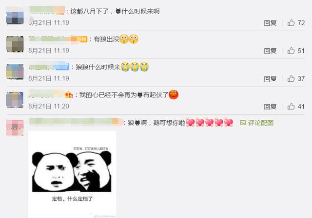Open the pink avatar of last commenter

pyautogui.click(x=15, y=127)
